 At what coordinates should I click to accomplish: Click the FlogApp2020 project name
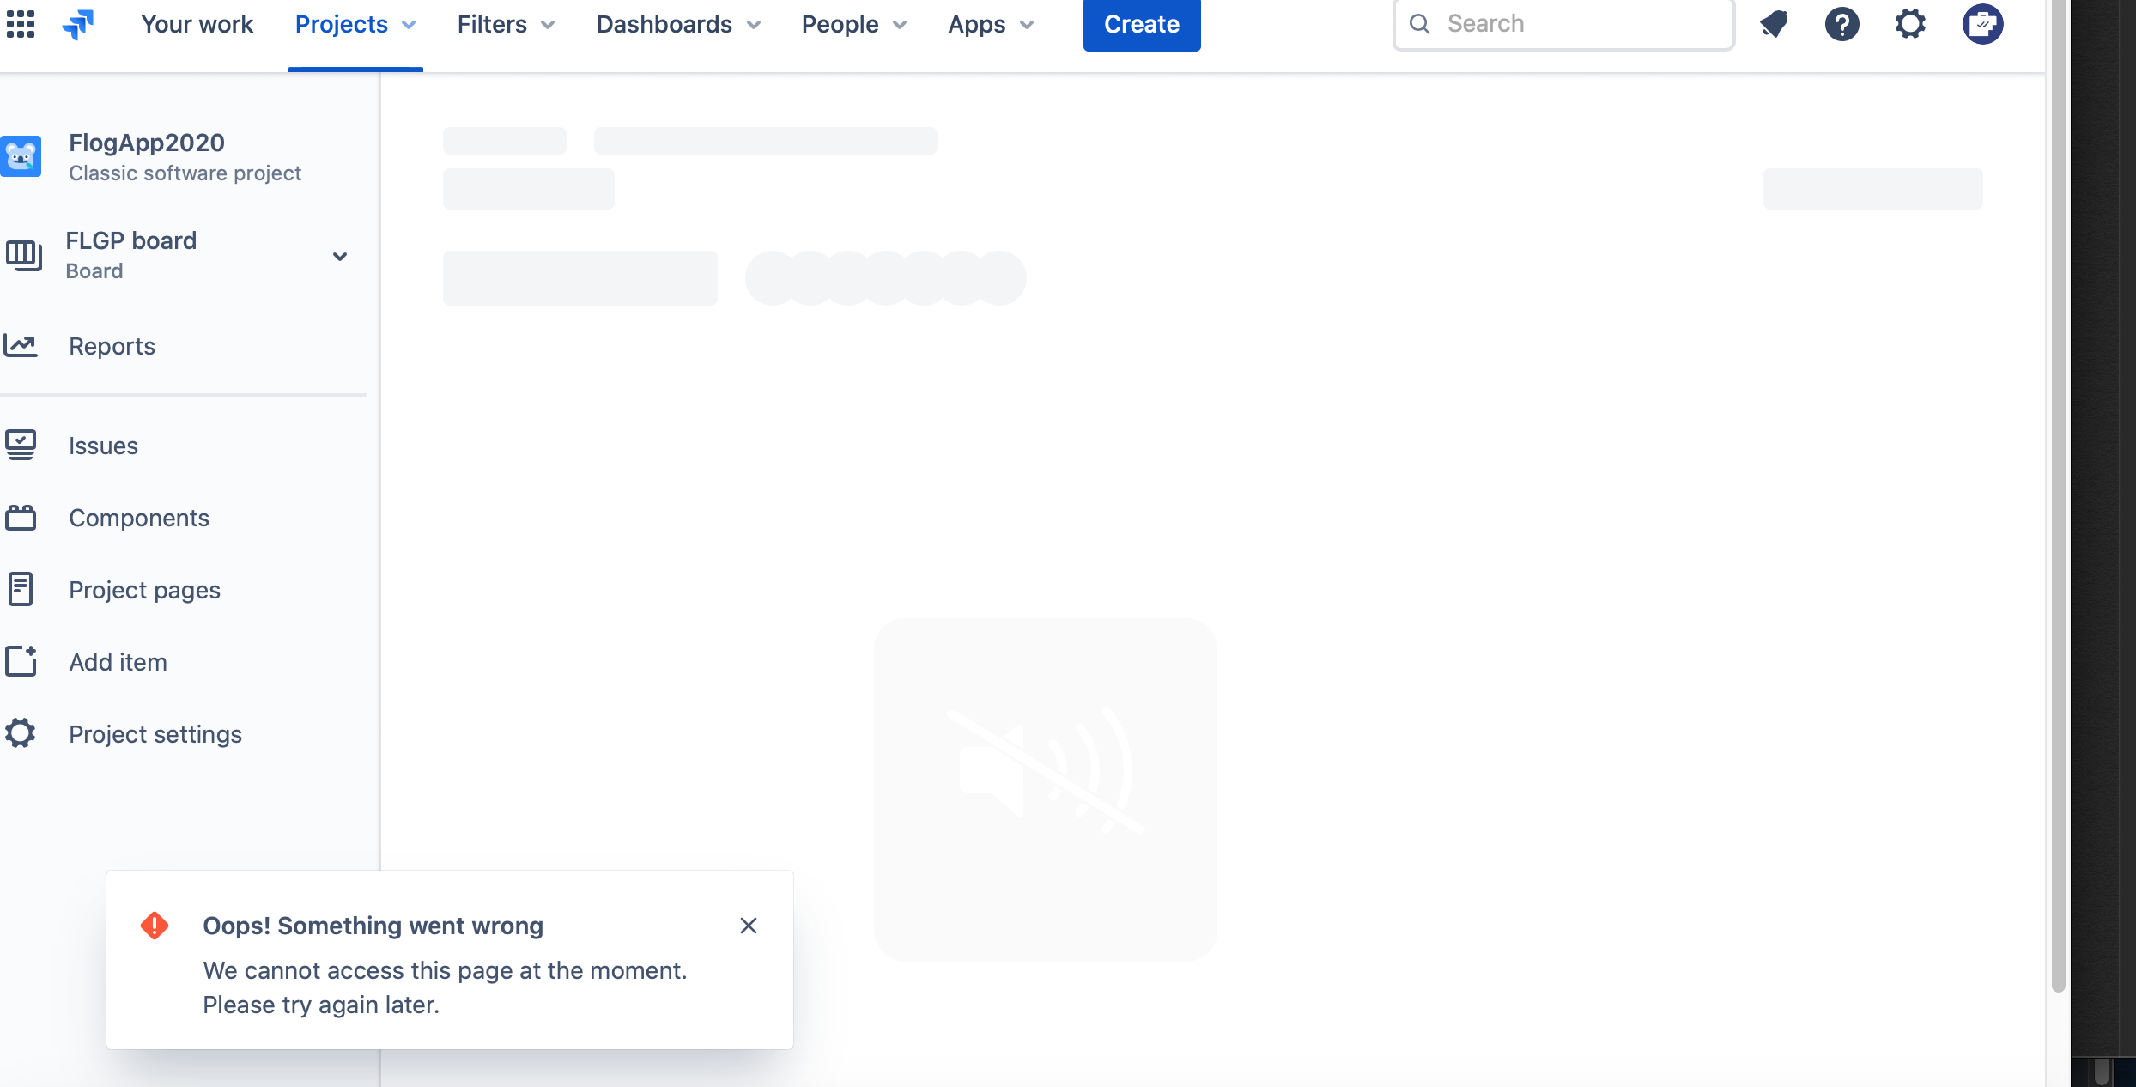pos(147,143)
